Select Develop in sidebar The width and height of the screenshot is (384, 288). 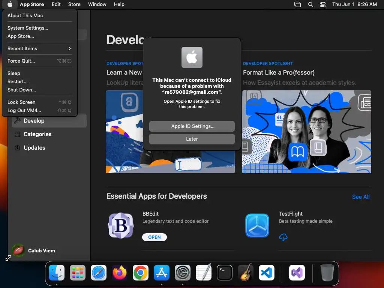49,121
